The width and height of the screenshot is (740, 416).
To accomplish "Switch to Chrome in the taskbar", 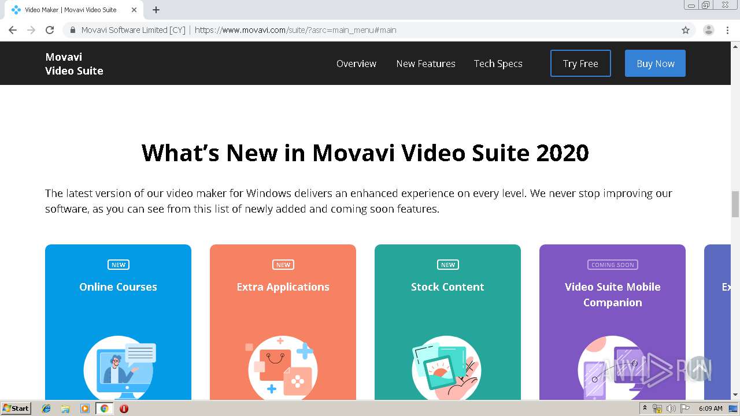I will click(104, 408).
